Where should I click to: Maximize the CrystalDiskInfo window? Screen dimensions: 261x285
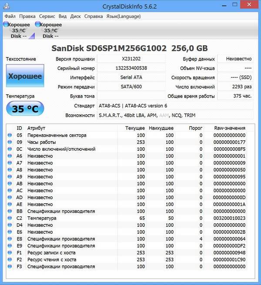coord(235,5)
